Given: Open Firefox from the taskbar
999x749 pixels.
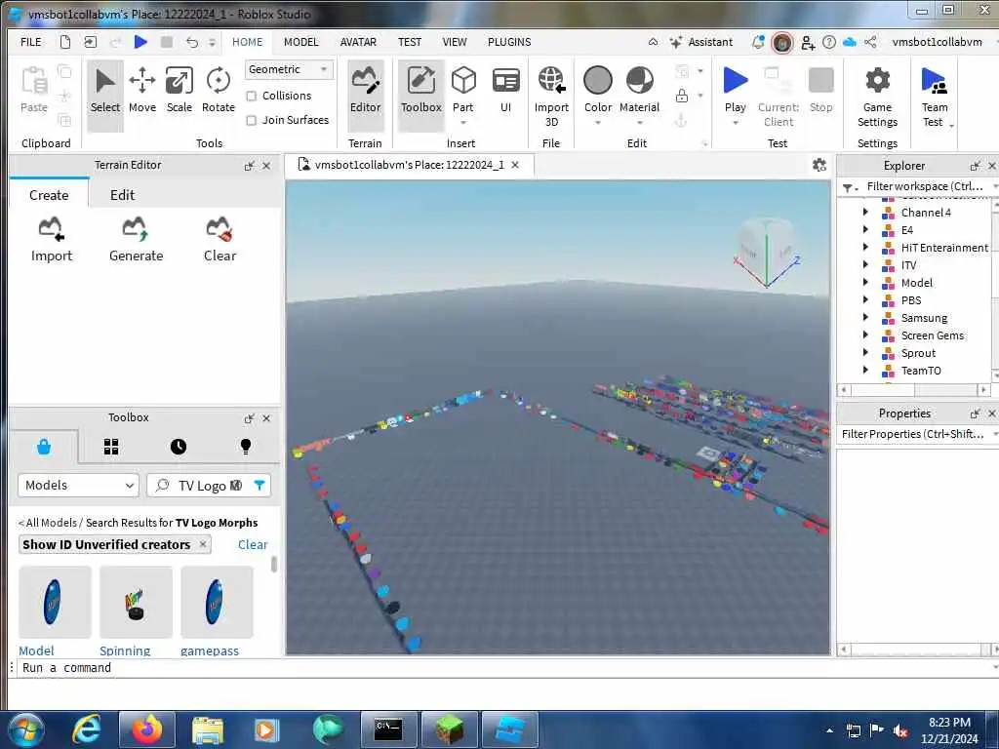Looking at the screenshot, I should 147,729.
